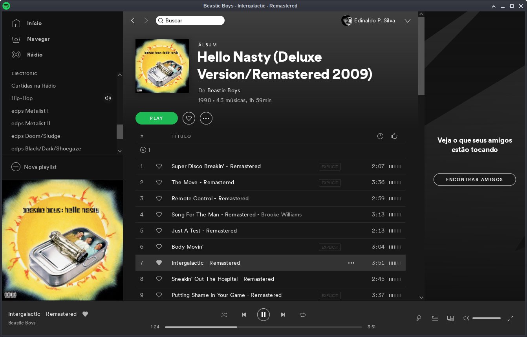
Task: Go back with the left arrow
Action: (x=133, y=20)
